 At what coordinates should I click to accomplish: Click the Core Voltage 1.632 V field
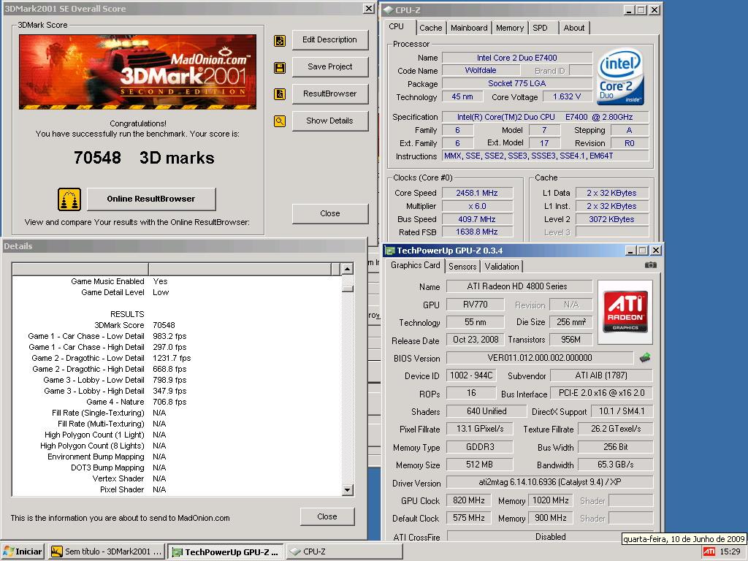click(567, 97)
